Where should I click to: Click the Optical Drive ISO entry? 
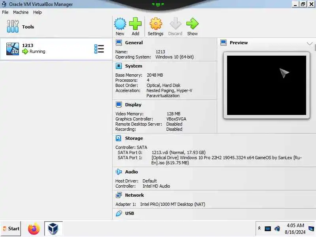point(227,160)
